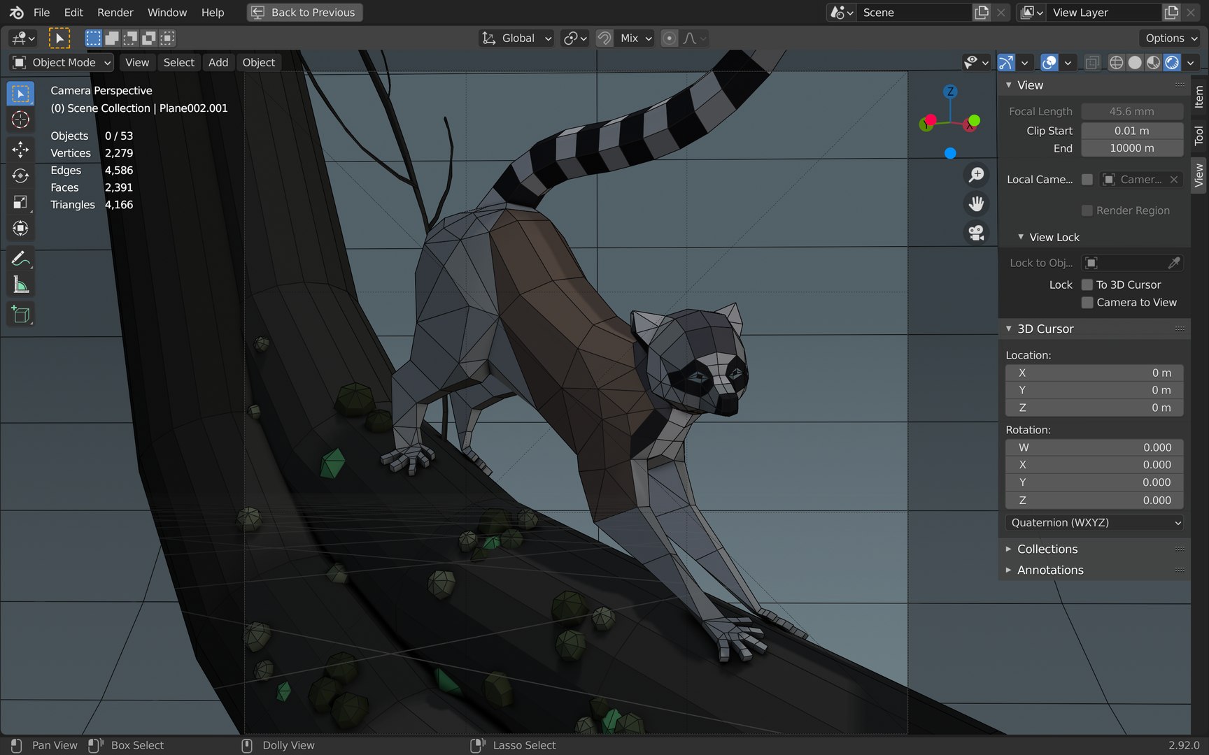Click the Clip Start value field
This screenshot has width=1209, height=755.
(1131, 131)
